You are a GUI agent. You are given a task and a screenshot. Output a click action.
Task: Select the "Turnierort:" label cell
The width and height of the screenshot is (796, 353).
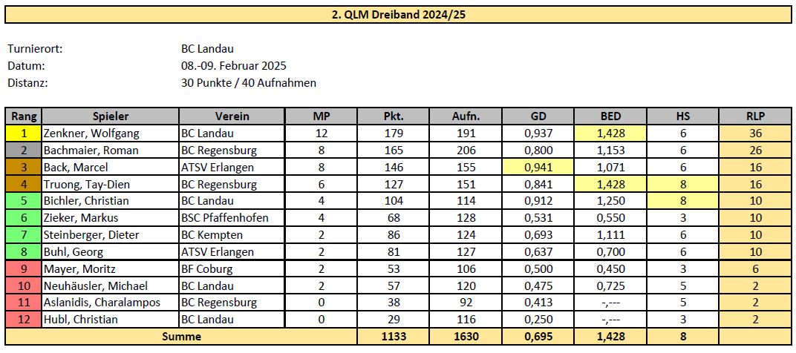click(x=34, y=49)
